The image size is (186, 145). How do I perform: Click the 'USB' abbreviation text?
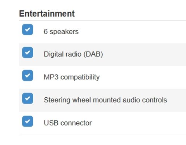pyautogui.click(x=51, y=123)
